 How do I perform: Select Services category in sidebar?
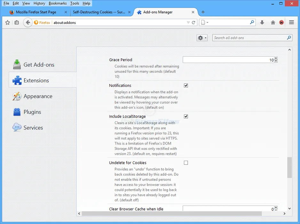coord(43,127)
